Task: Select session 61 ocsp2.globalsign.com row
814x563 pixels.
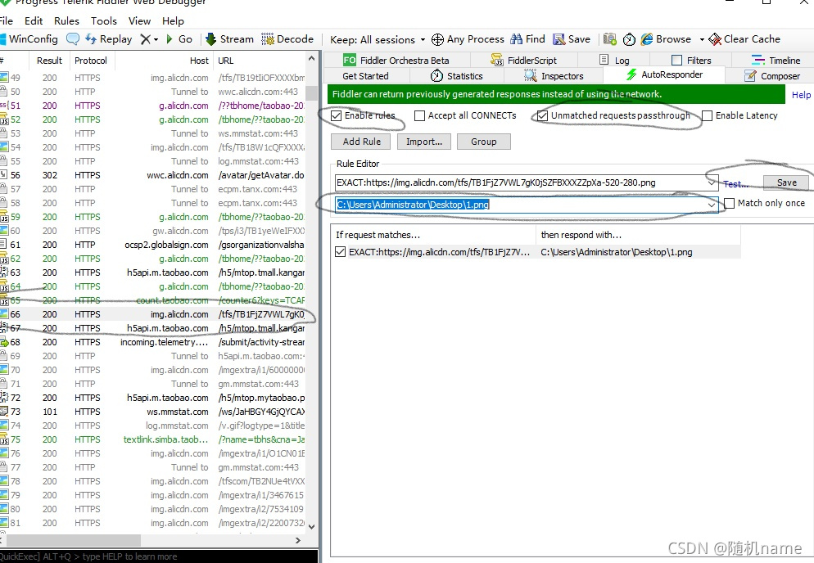Action: click(152, 245)
